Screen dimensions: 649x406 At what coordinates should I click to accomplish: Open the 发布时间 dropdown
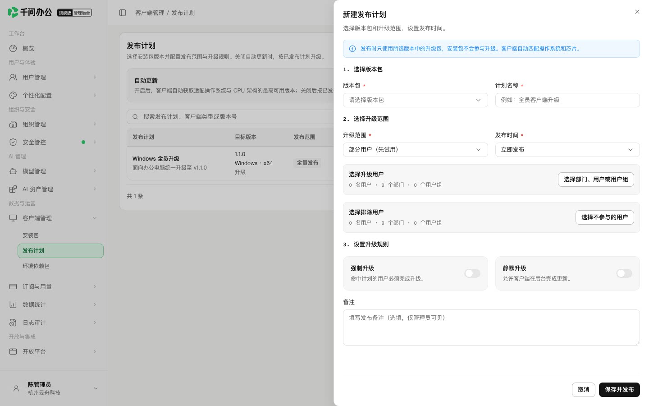tap(567, 150)
